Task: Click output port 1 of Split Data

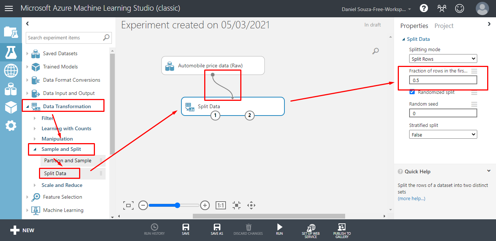Action: (x=215, y=116)
